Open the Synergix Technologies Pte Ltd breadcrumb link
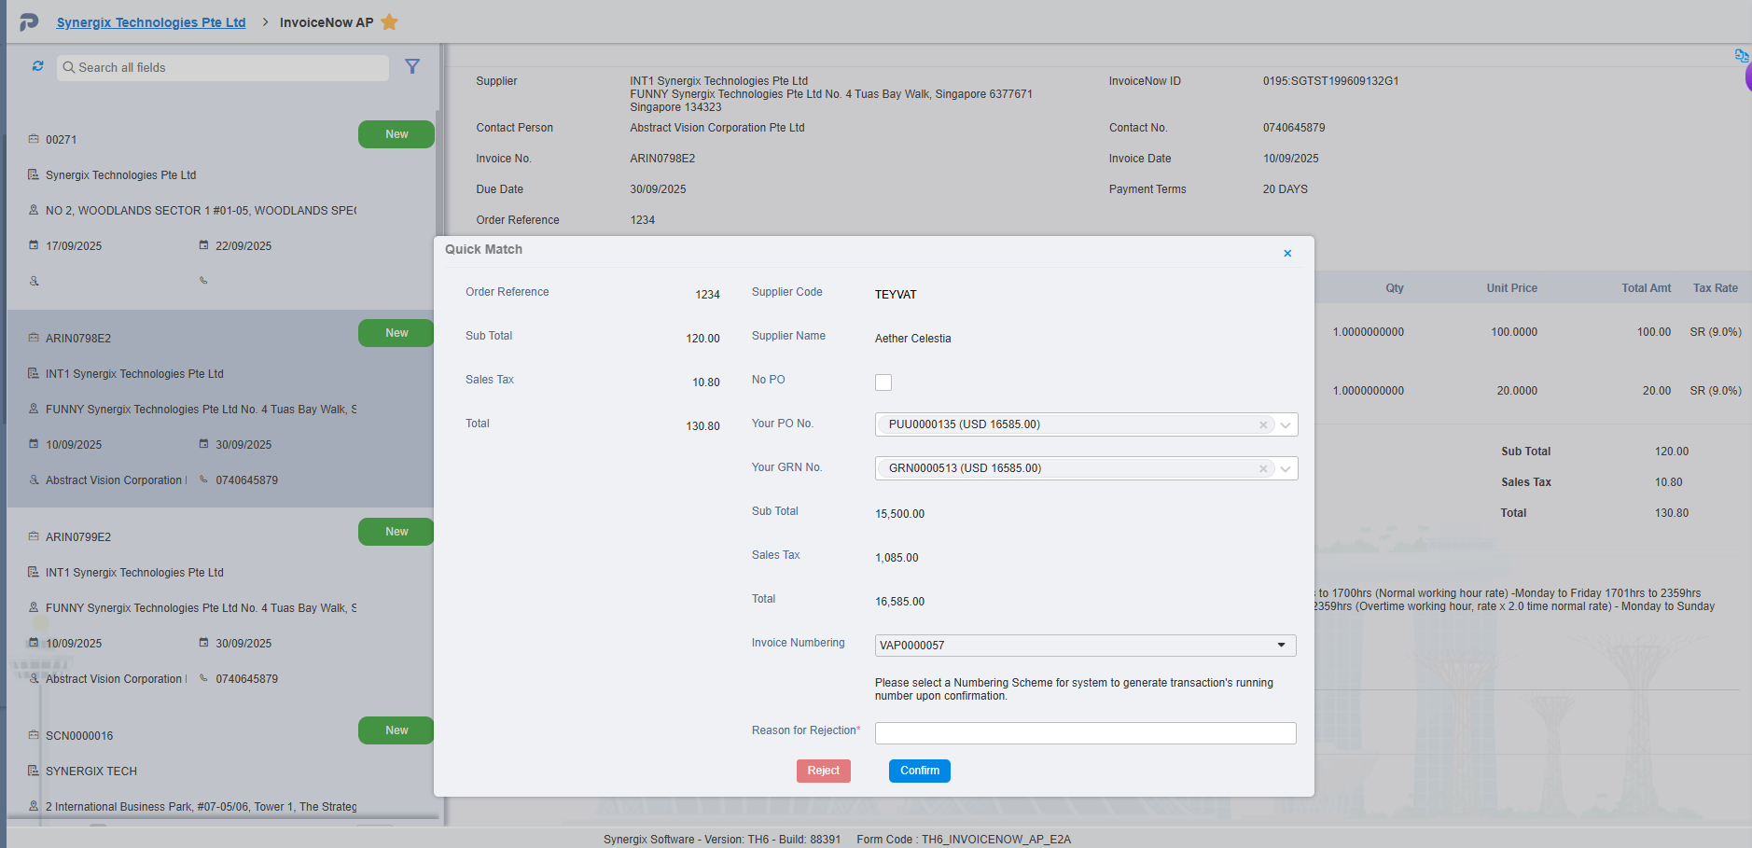This screenshot has height=848, width=1752. (151, 22)
